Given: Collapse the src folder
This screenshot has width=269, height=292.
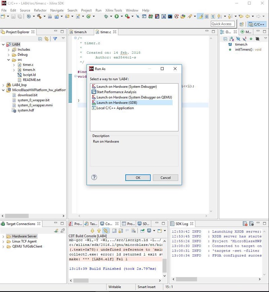Looking at the screenshot, I should point(9,60).
